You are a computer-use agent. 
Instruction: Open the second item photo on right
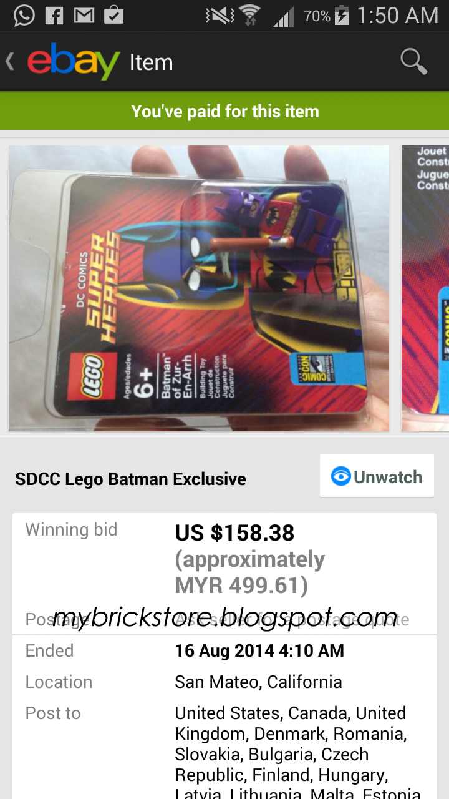pyautogui.click(x=425, y=288)
